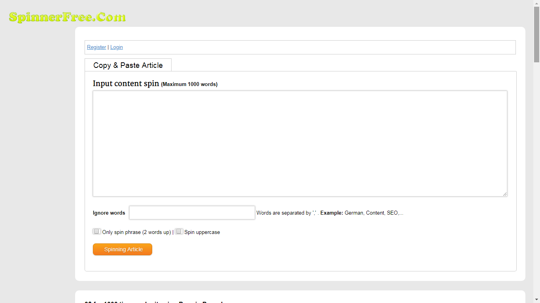Grab the content box resize handle

pos(505,194)
